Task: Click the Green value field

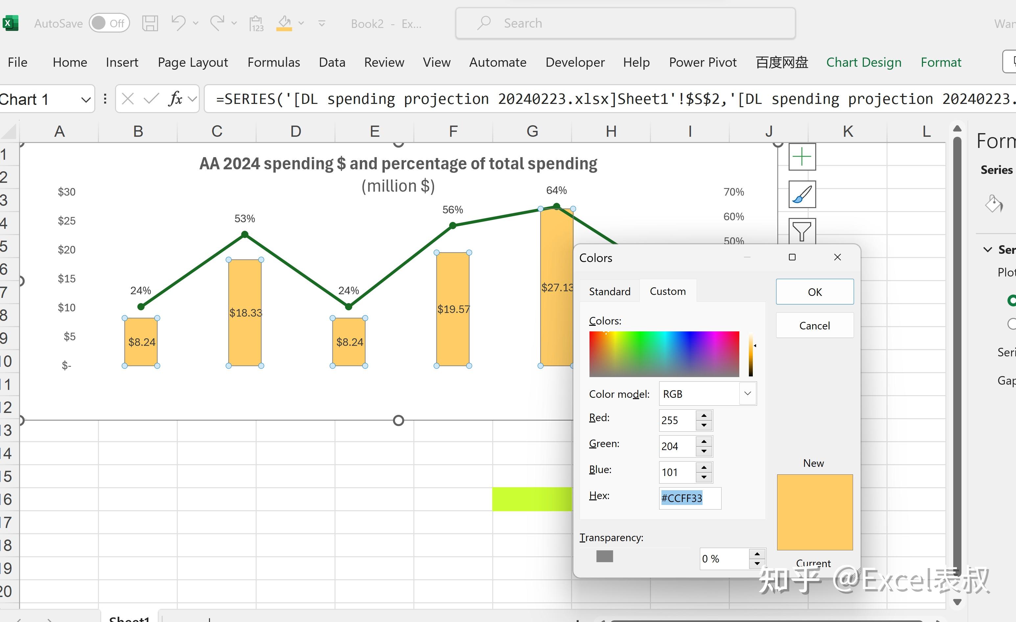Action: click(x=677, y=446)
